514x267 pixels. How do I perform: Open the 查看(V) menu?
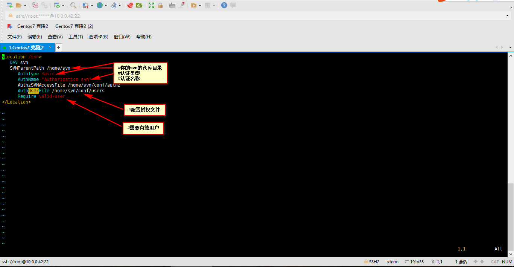55,37
